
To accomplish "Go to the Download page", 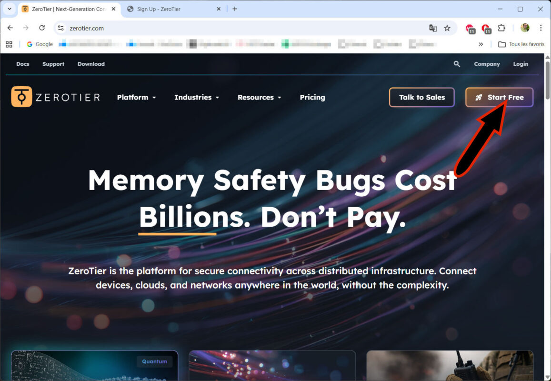I will tap(91, 64).
